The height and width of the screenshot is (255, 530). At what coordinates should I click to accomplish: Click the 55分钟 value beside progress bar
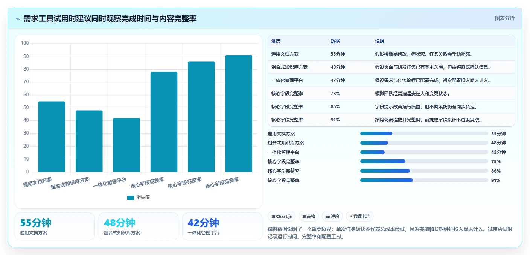tap(498, 134)
